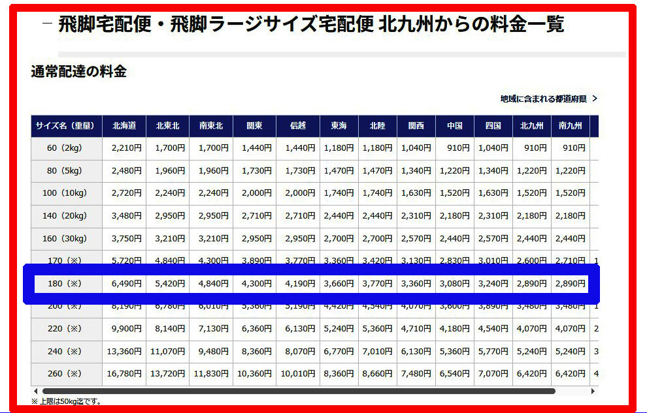Click the 7,010円 北陸 cell in 240 row
Screen dimensions: 647x413
click(378, 352)
